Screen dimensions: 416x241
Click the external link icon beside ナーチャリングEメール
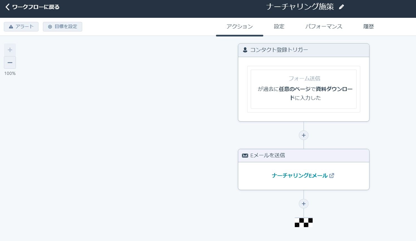tap(332, 176)
